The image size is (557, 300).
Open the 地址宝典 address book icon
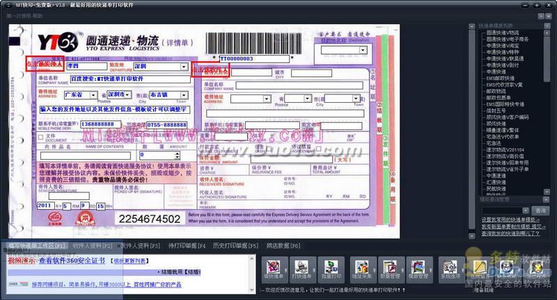click(362, 269)
